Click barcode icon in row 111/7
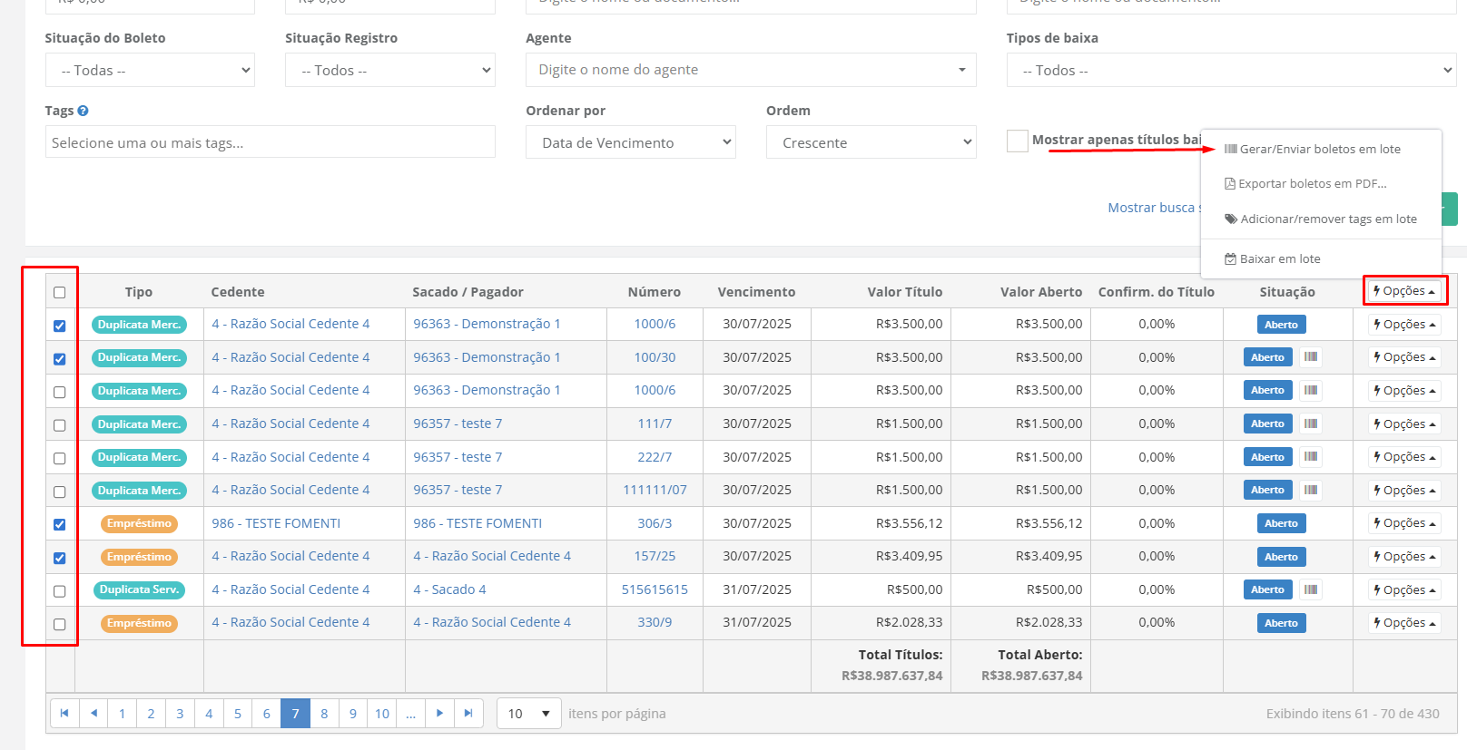This screenshot has width=1467, height=750. click(1310, 424)
